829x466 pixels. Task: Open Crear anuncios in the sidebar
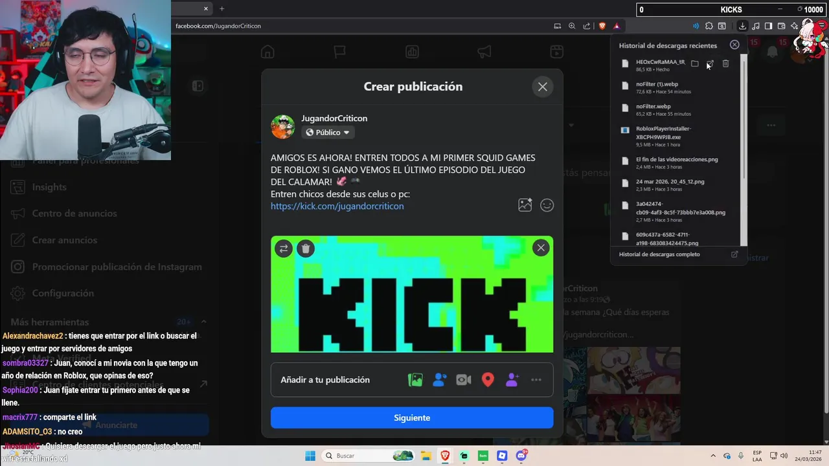click(64, 240)
